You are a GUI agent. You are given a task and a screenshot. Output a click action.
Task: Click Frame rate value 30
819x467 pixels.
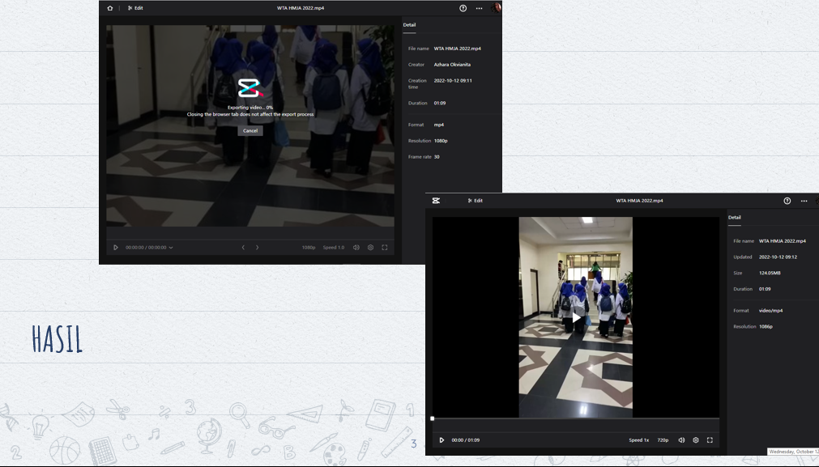coord(437,157)
